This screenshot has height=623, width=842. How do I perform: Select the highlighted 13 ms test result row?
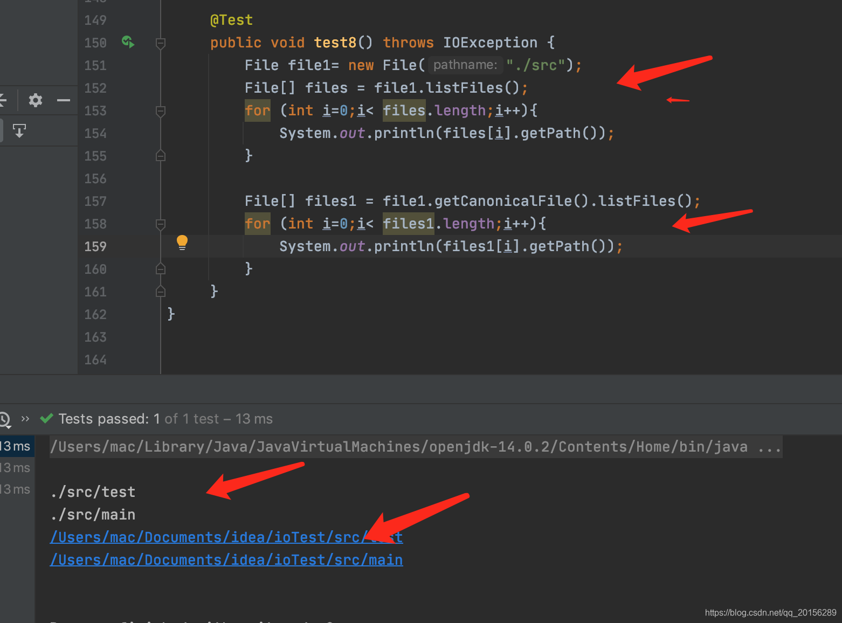[17, 446]
